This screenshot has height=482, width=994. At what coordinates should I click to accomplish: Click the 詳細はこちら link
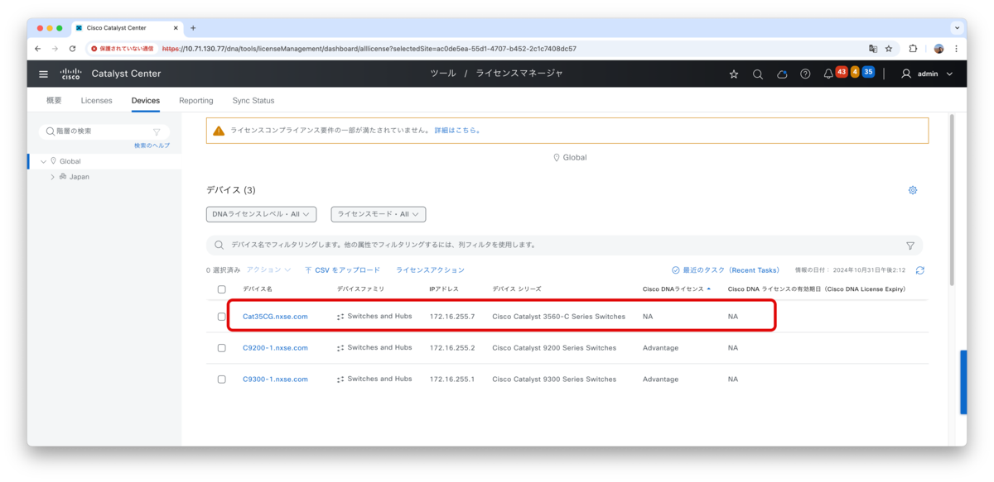pos(457,131)
